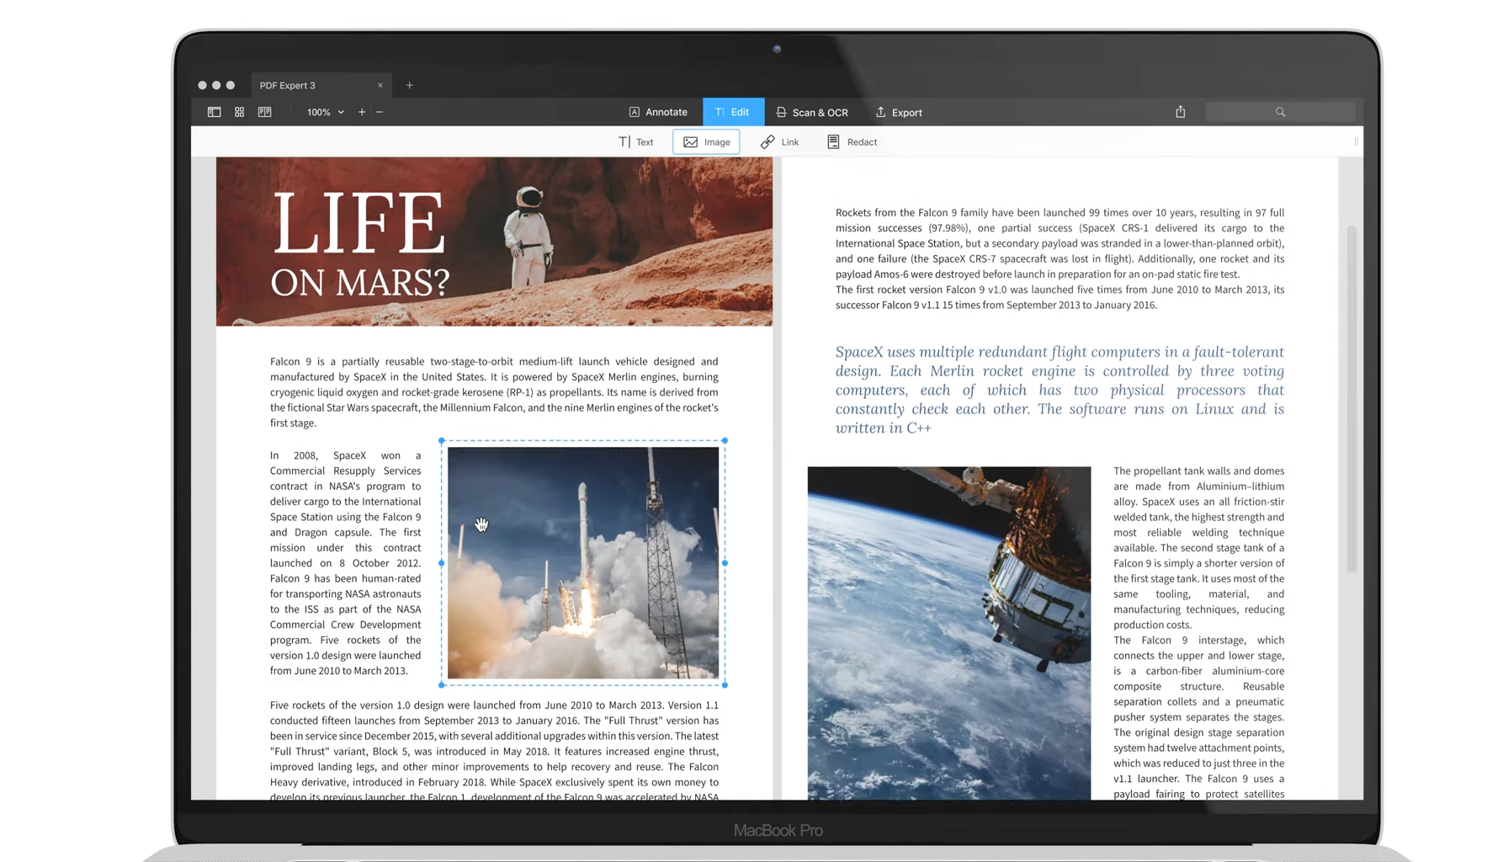Zoom in with the plus button
Screen dimensions: 1503x862
(x=362, y=112)
